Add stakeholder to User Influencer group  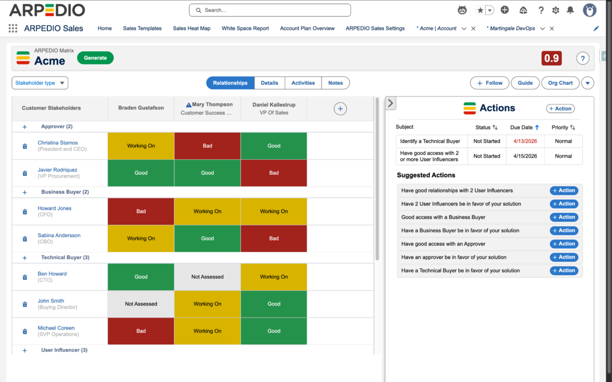[25, 351]
